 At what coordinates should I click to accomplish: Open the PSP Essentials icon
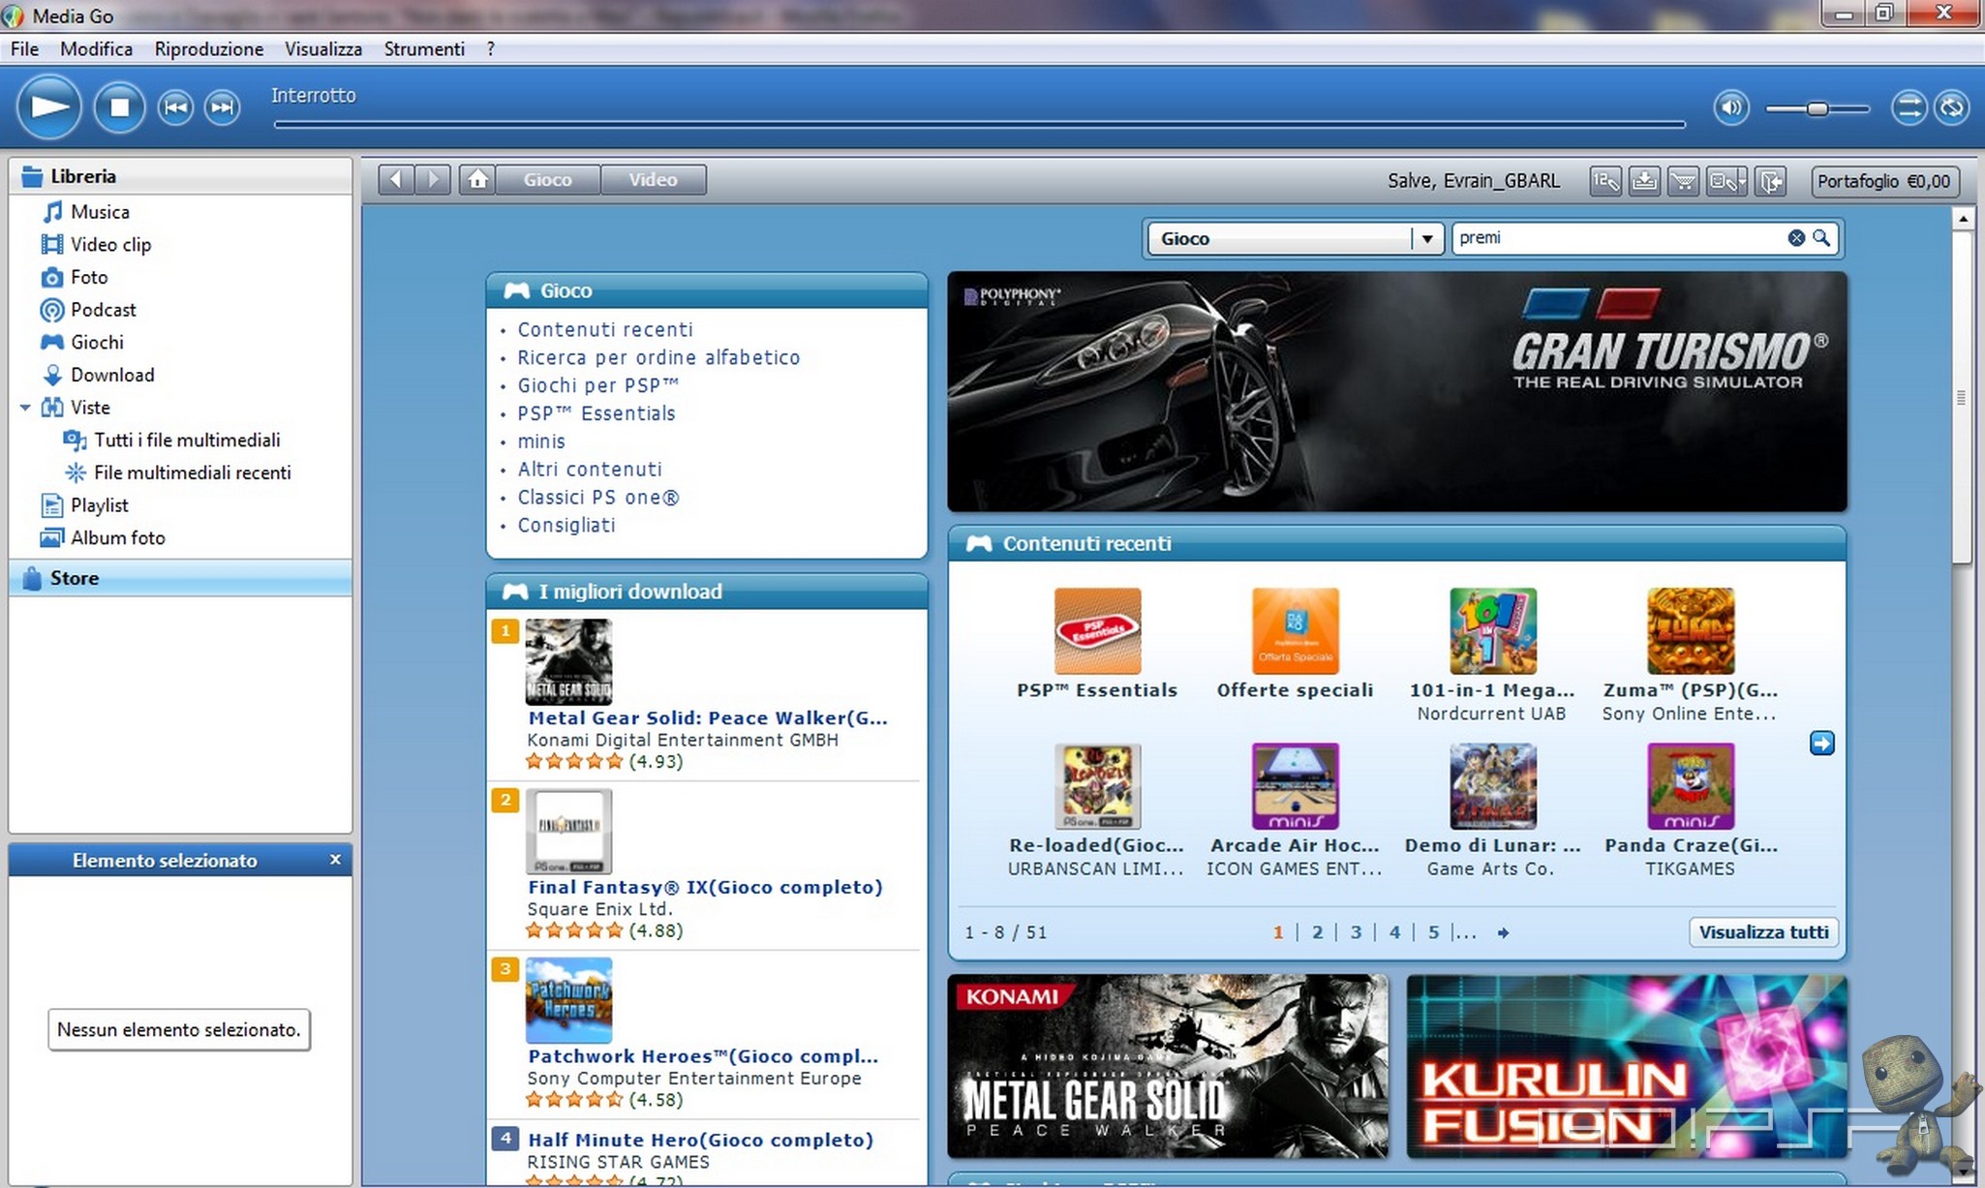(x=1097, y=630)
